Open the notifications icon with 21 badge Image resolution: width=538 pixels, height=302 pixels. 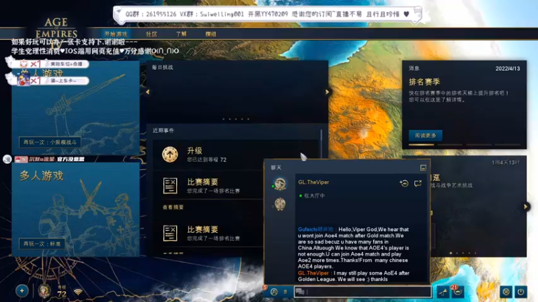458,292
